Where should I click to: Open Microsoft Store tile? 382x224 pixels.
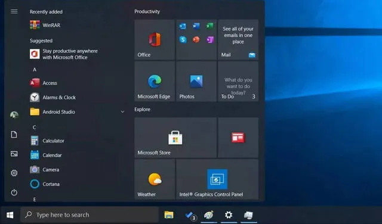pos(175,138)
